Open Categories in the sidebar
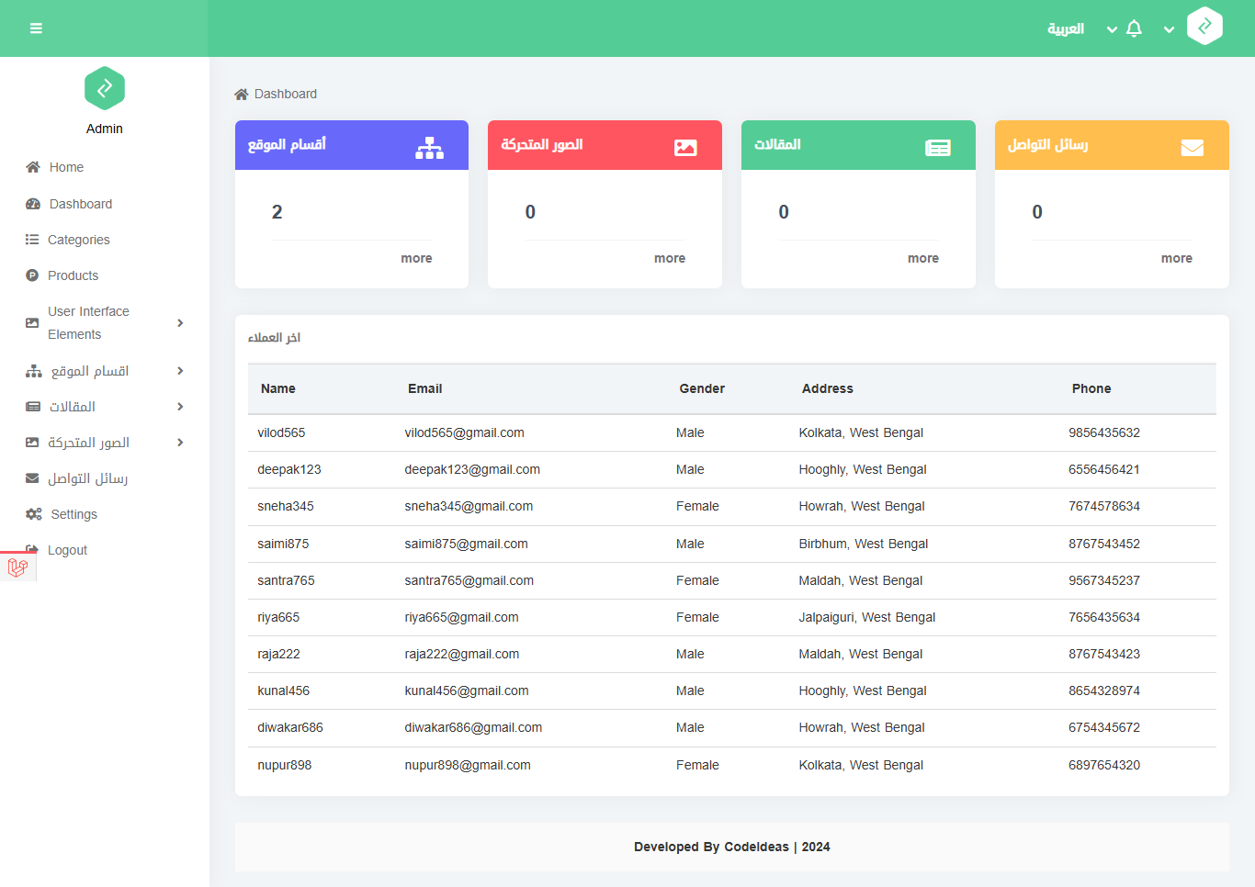The width and height of the screenshot is (1255, 887). pos(78,240)
